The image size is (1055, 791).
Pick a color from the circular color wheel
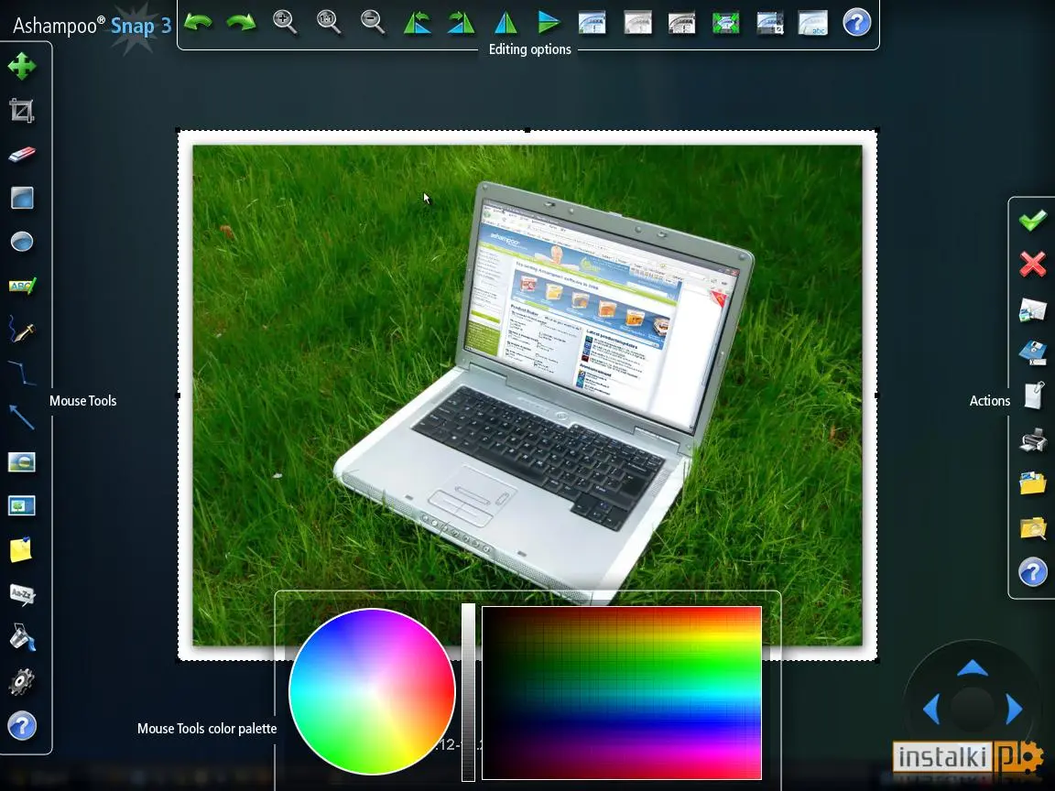pos(372,691)
